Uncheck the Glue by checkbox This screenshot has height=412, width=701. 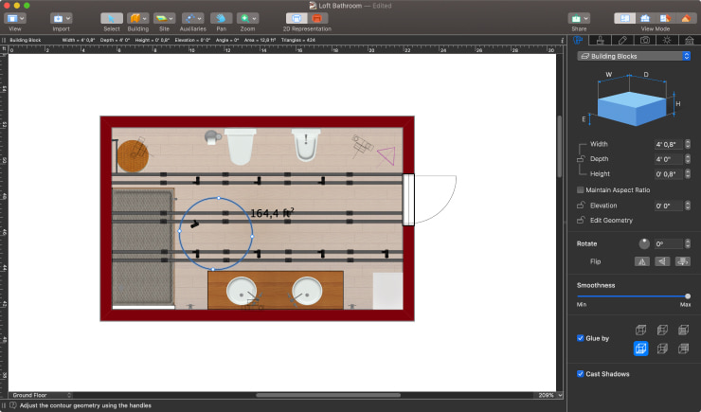pos(581,338)
